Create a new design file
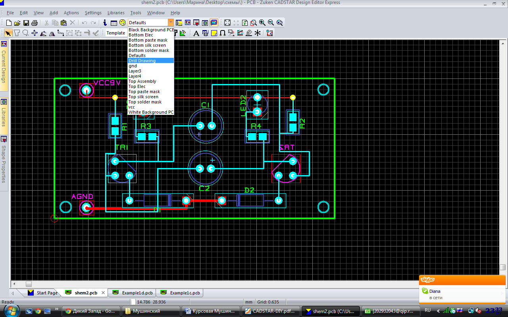 click(9, 23)
